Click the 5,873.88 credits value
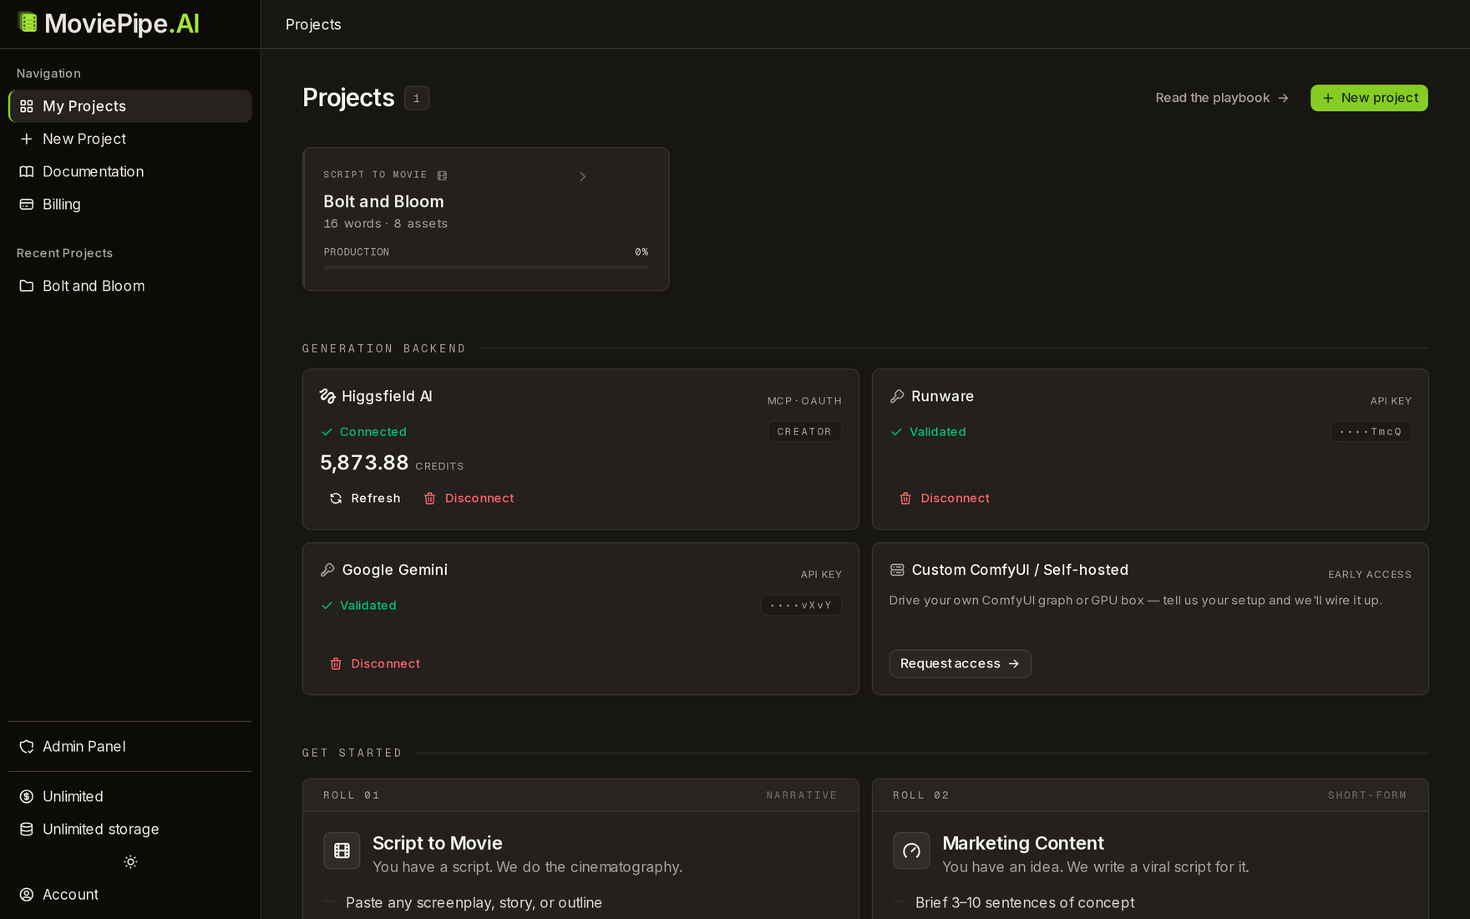This screenshot has width=1470, height=919. click(x=364, y=463)
